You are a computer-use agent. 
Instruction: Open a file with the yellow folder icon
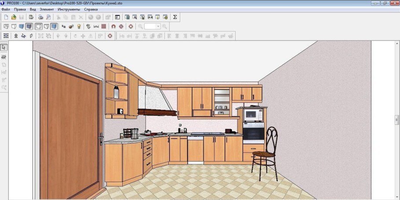[14, 17]
